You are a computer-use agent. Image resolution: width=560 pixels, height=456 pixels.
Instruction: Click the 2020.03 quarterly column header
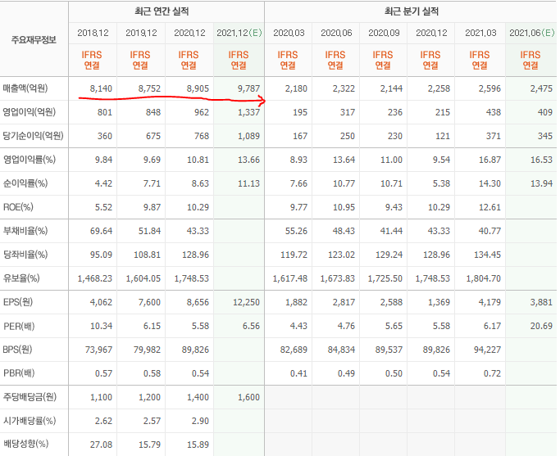pyautogui.click(x=289, y=34)
